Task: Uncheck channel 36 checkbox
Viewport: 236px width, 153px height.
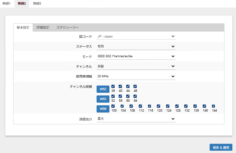Action: [113, 87]
